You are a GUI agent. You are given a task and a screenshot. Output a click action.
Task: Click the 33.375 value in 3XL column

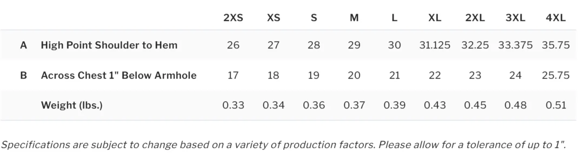(x=515, y=45)
